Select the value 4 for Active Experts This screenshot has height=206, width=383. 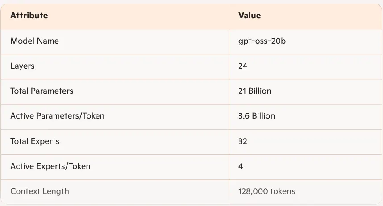pyautogui.click(x=241, y=166)
